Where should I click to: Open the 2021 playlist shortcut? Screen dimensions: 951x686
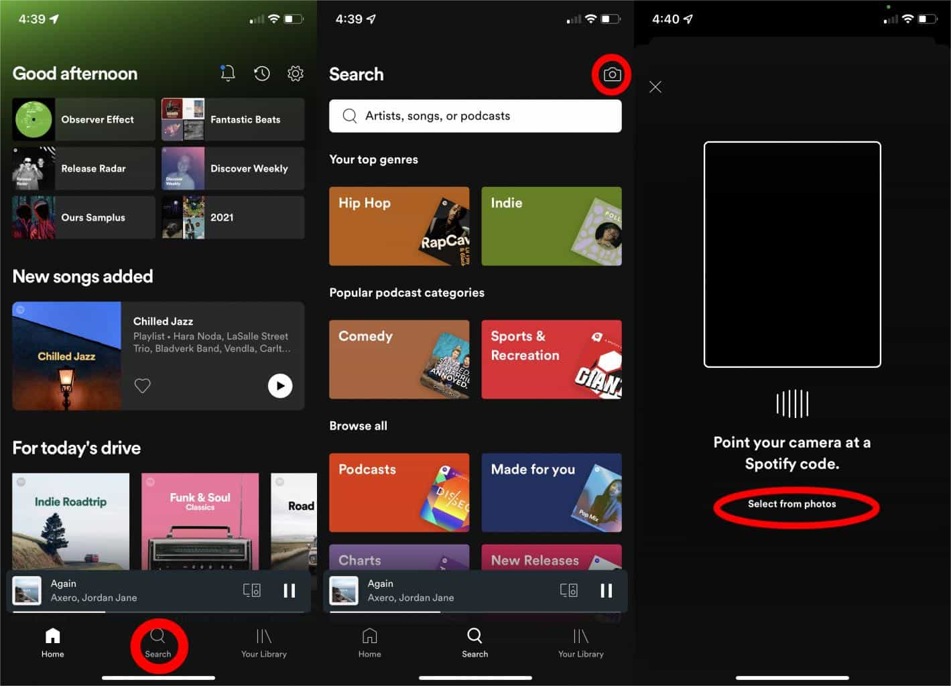coord(233,217)
